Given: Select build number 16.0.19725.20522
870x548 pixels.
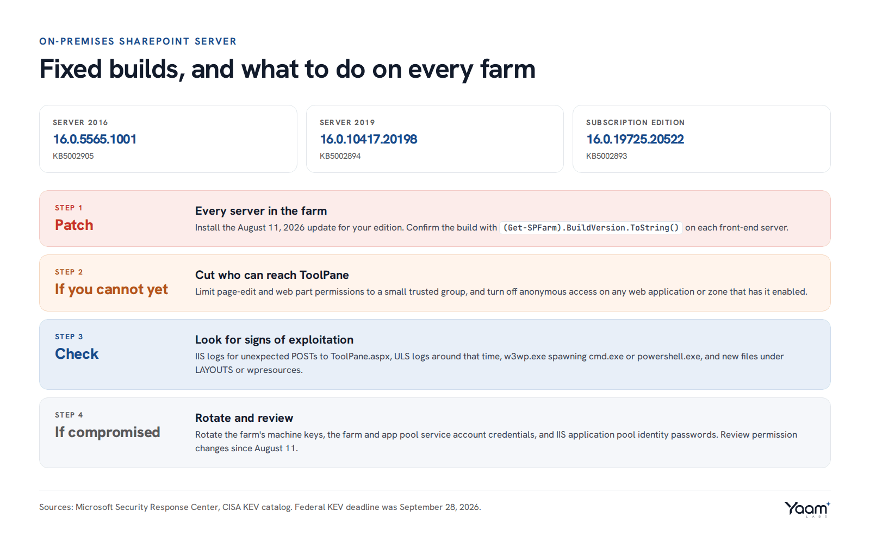Looking at the screenshot, I should (x=635, y=139).
